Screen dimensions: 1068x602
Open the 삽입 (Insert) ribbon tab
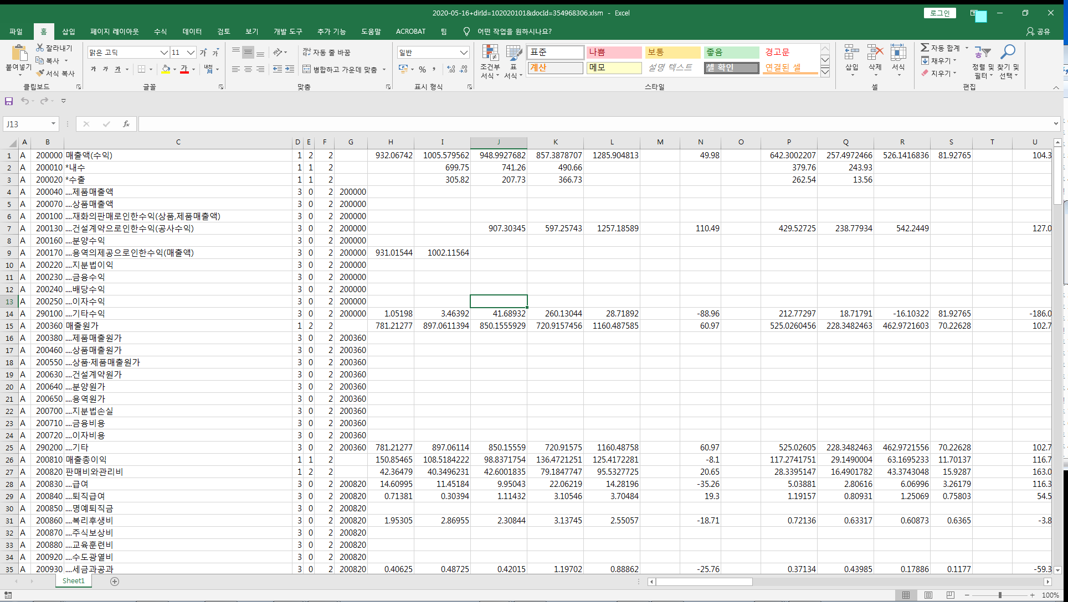tap(68, 32)
